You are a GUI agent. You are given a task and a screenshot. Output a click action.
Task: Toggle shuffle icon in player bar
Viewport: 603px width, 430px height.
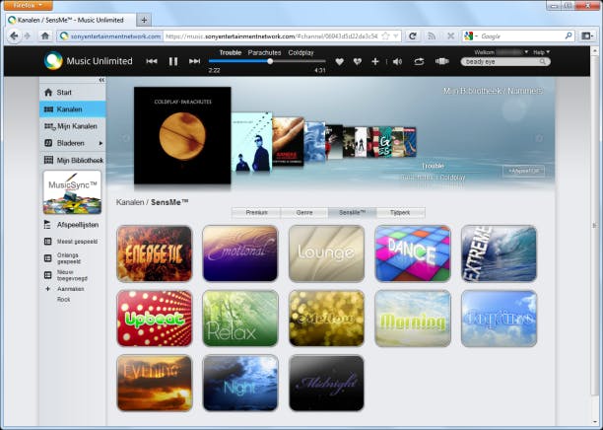coord(441,61)
